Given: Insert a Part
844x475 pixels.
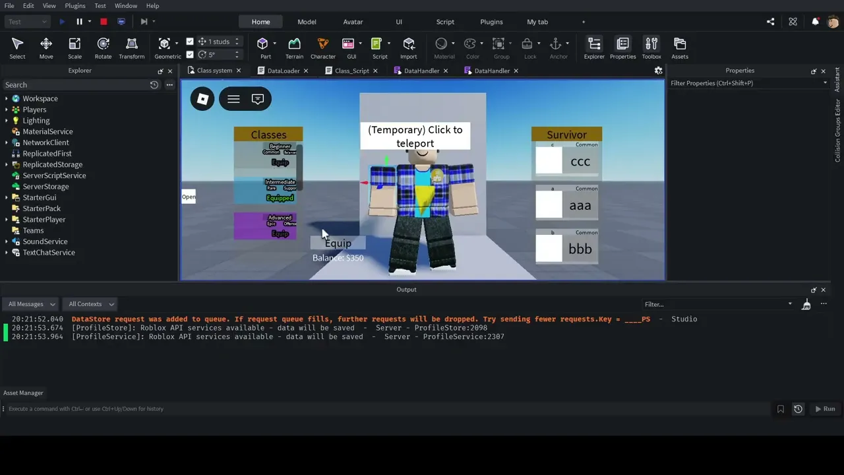Looking at the screenshot, I should click(x=265, y=48).
